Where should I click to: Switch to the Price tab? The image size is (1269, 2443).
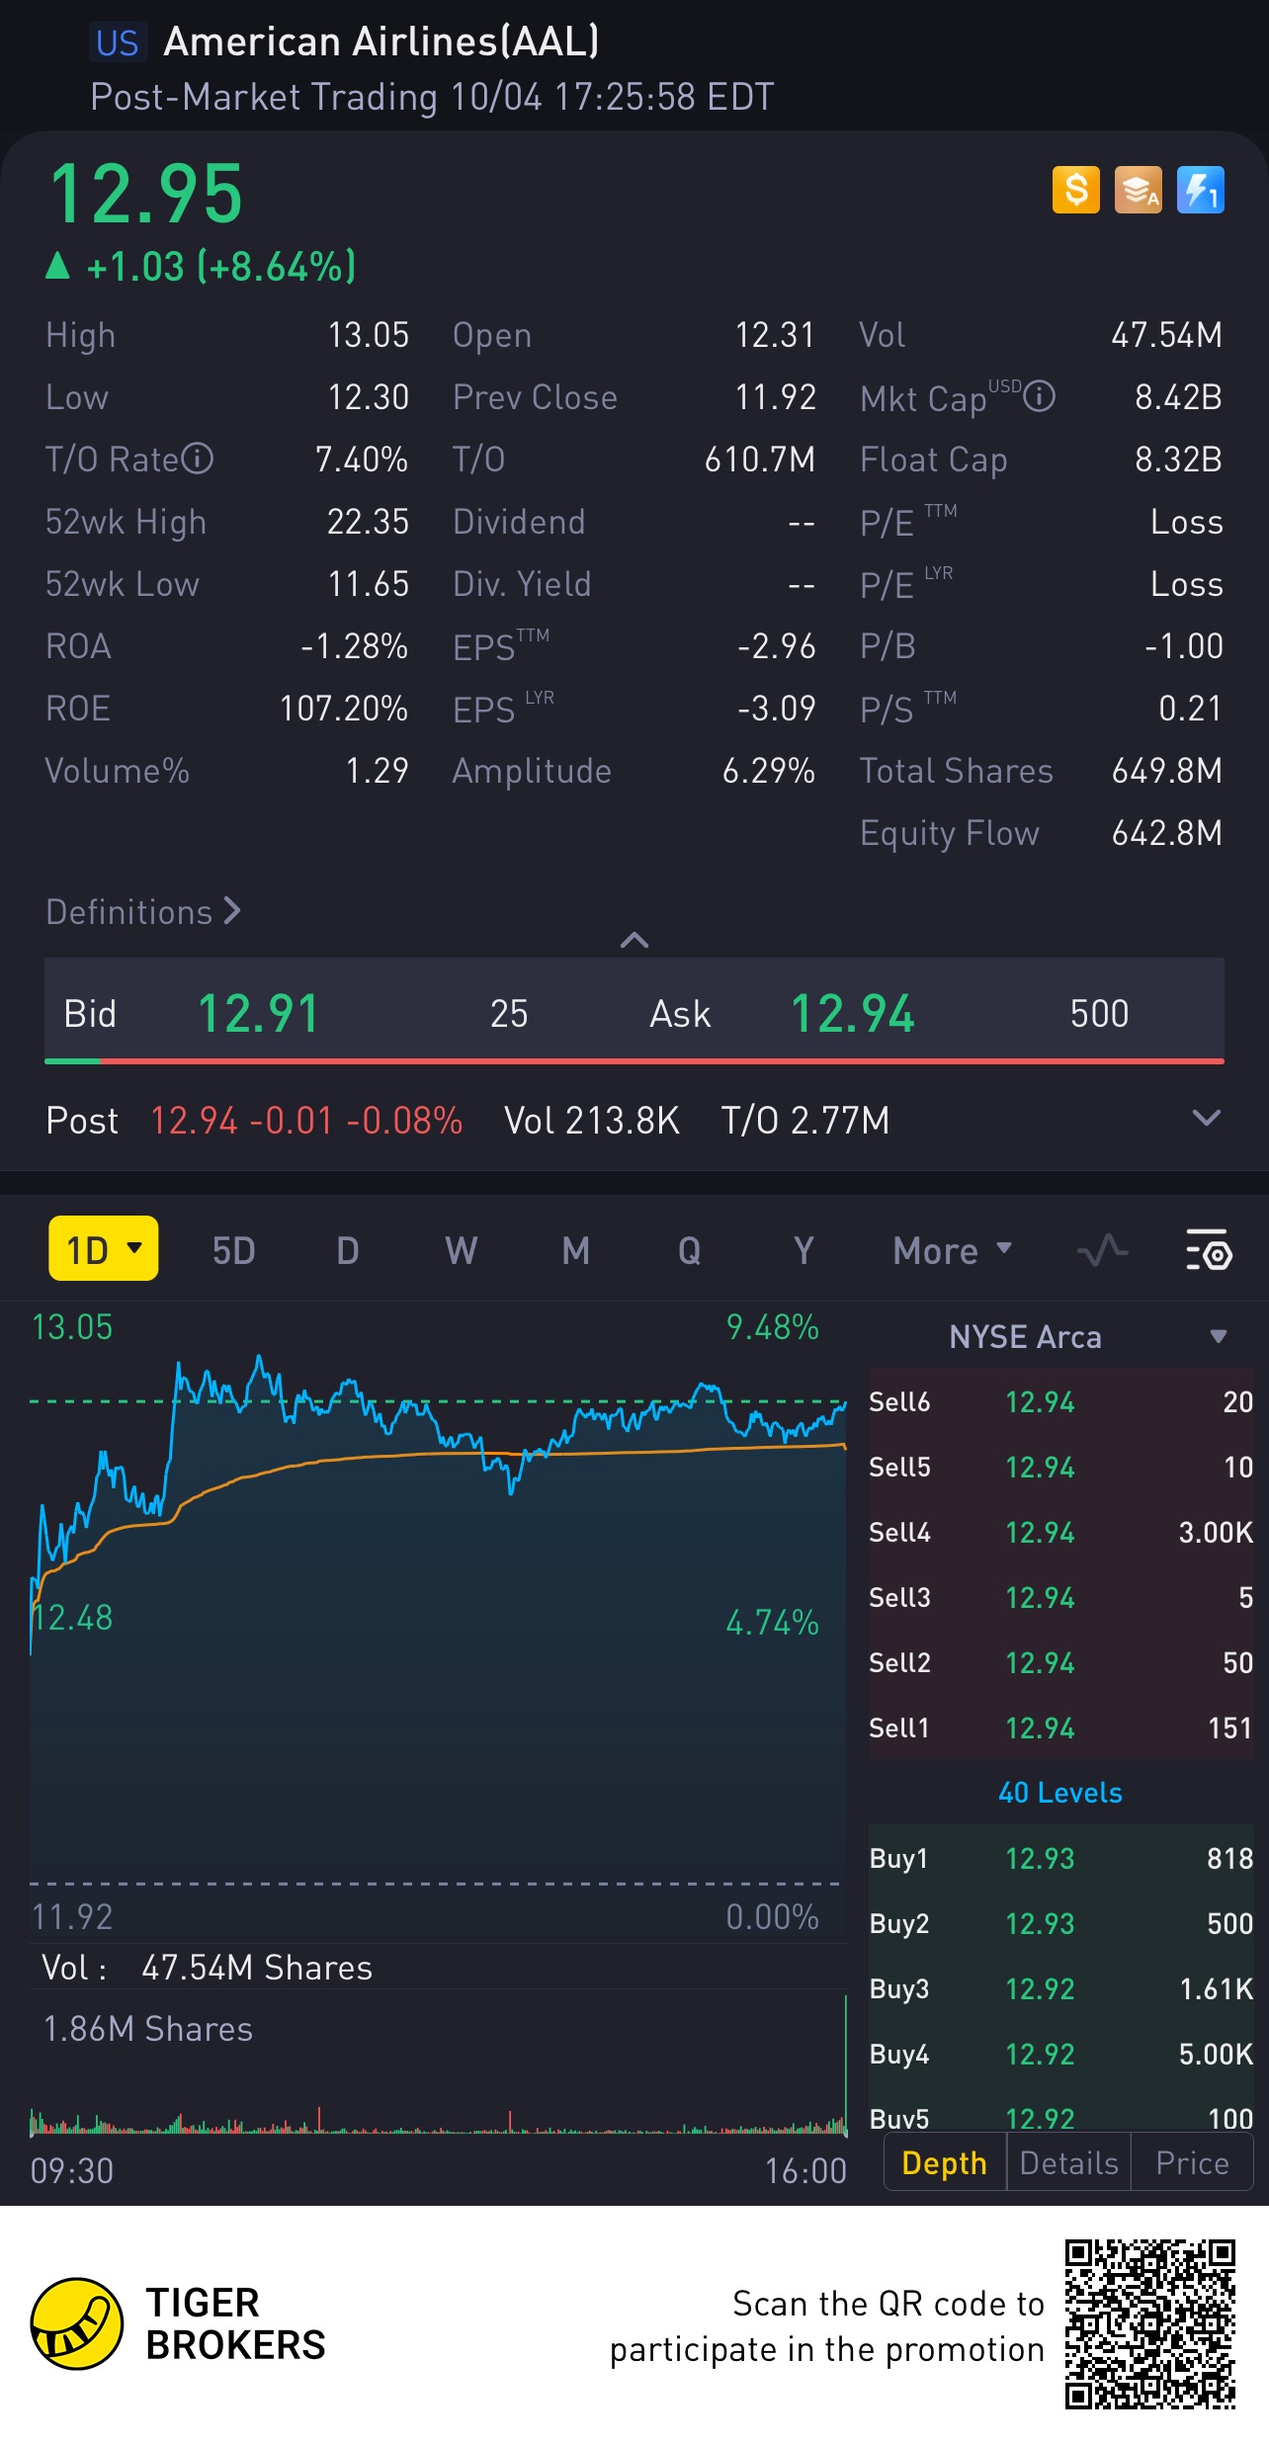point(1192,2162)
